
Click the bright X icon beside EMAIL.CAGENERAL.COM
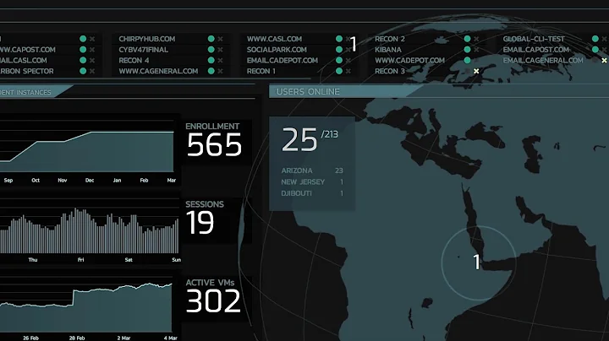(x=604, y=61)
